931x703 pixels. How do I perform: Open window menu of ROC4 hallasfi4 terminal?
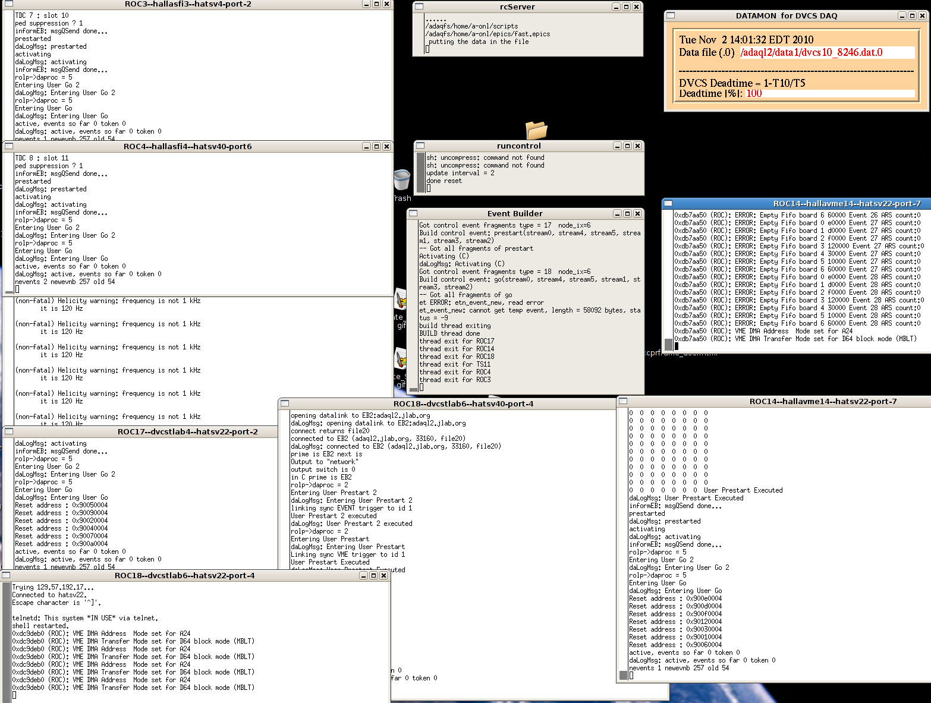8,146
